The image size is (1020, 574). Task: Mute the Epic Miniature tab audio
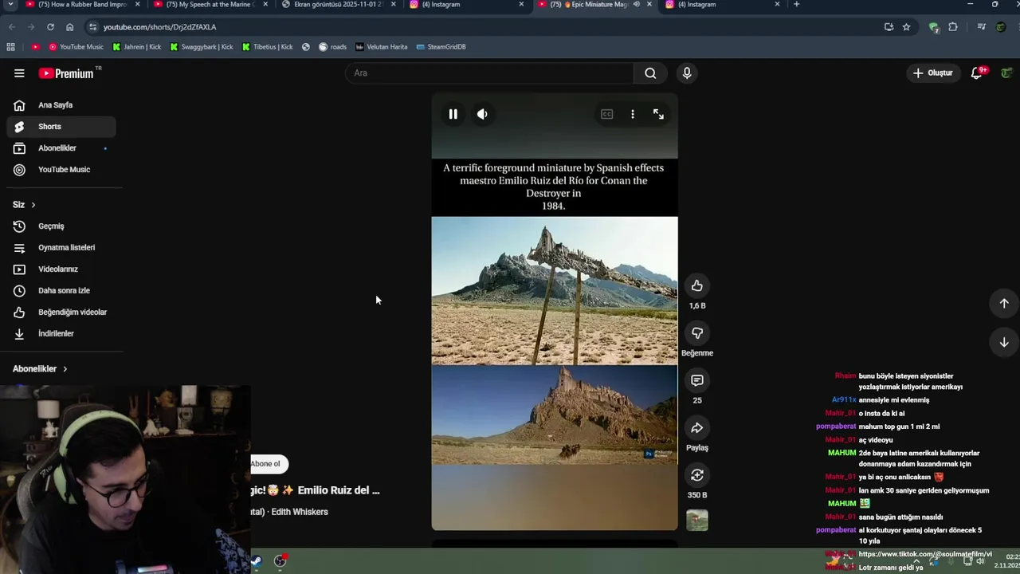636,5
